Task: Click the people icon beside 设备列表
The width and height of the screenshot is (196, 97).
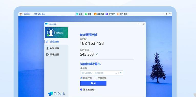Action: (47, 48)
